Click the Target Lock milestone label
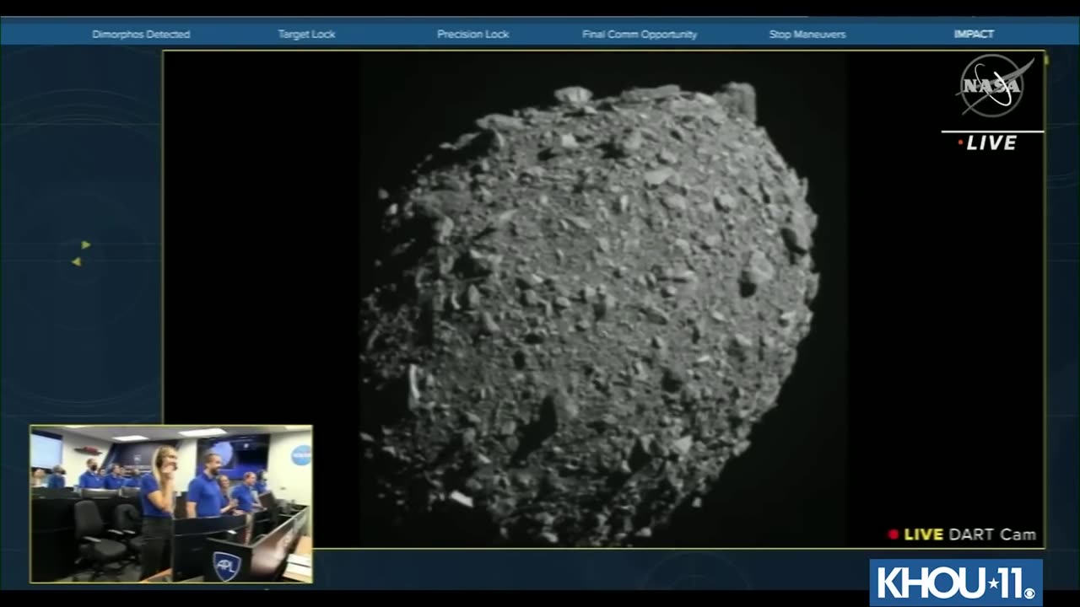This screenshot has width=1080, height=607. click(306, 35)
